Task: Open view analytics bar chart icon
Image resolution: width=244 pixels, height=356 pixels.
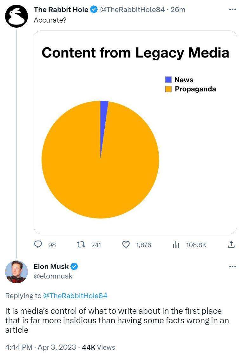Action: (x=176, y=244)
